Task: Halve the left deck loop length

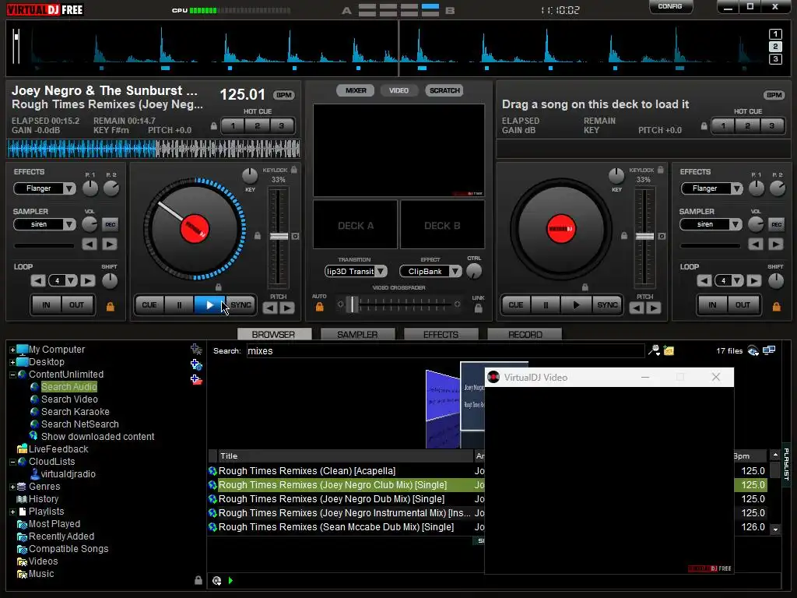Action: [38, 280]
